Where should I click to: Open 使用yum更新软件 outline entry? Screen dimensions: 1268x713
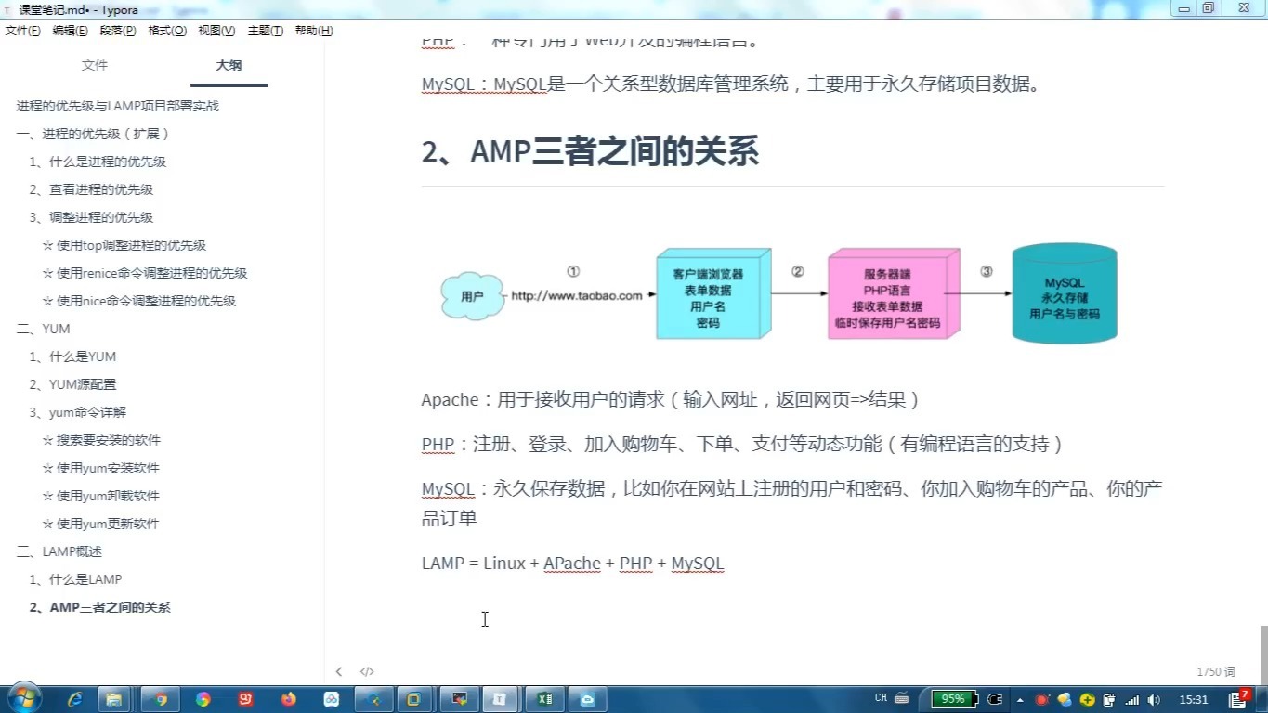tap(101, 524)
